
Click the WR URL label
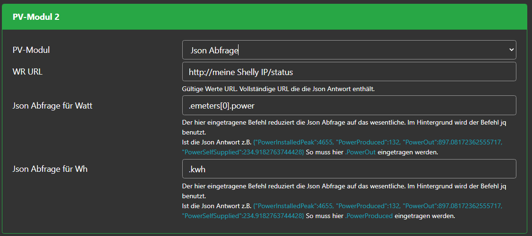(x=27, y=72)
